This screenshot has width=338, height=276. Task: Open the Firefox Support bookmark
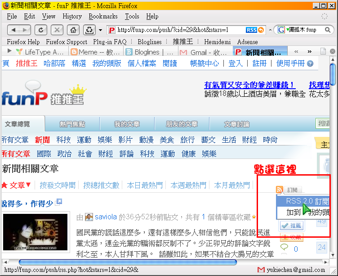tap(67, 42)
